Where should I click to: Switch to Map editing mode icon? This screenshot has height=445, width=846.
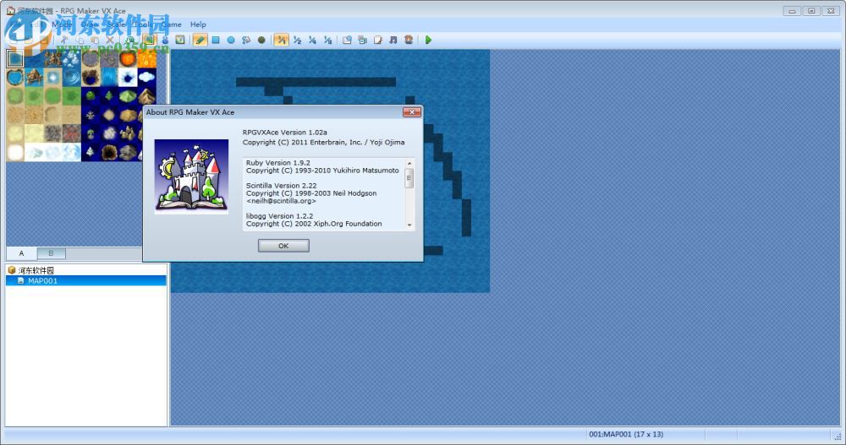[150, 40]
